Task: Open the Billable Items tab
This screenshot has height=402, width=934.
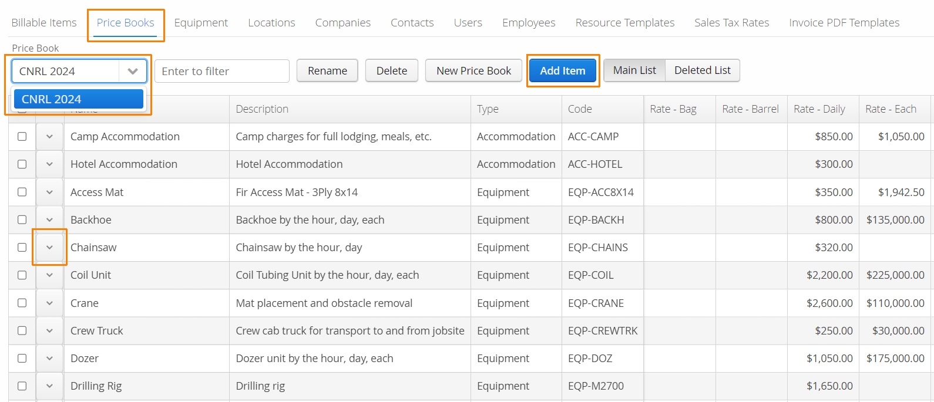Action: coord(44,22)
